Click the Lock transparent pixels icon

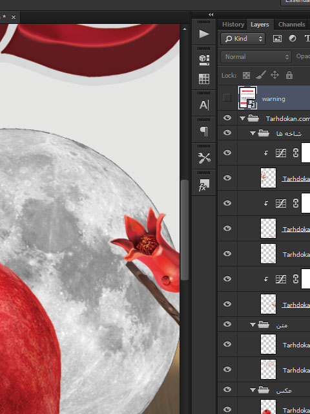tap(246, 76)
